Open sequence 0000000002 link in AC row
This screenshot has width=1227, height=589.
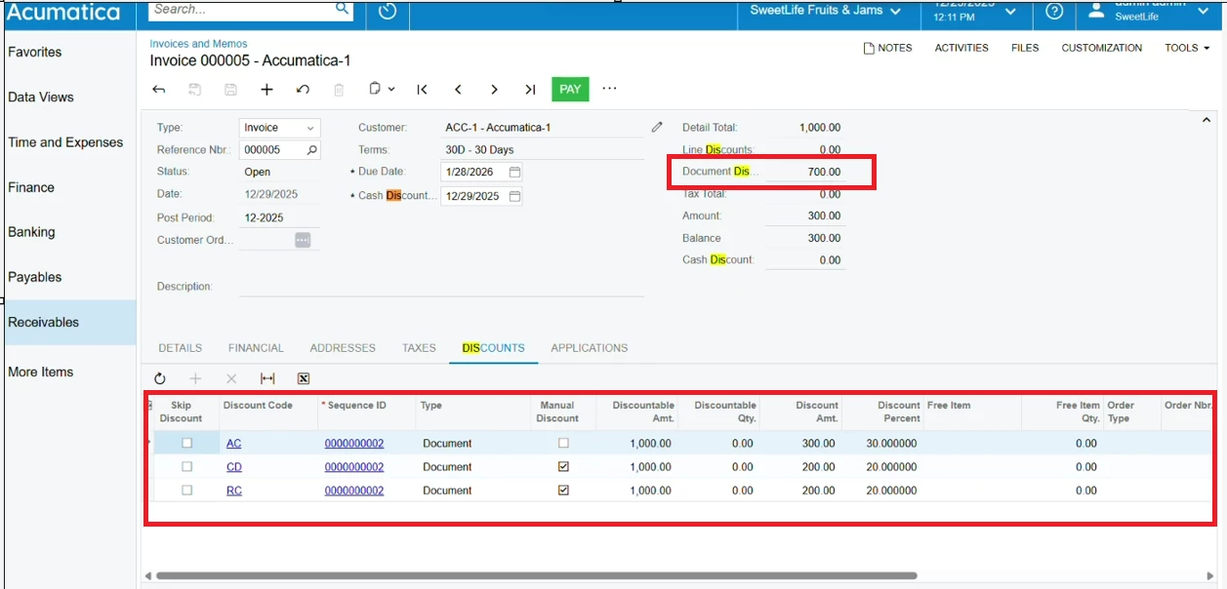(x=354, y=444)
